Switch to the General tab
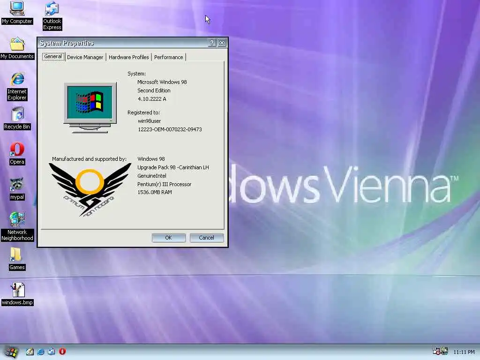This screenshot has height=360, width=480. [x=53, y=57]
